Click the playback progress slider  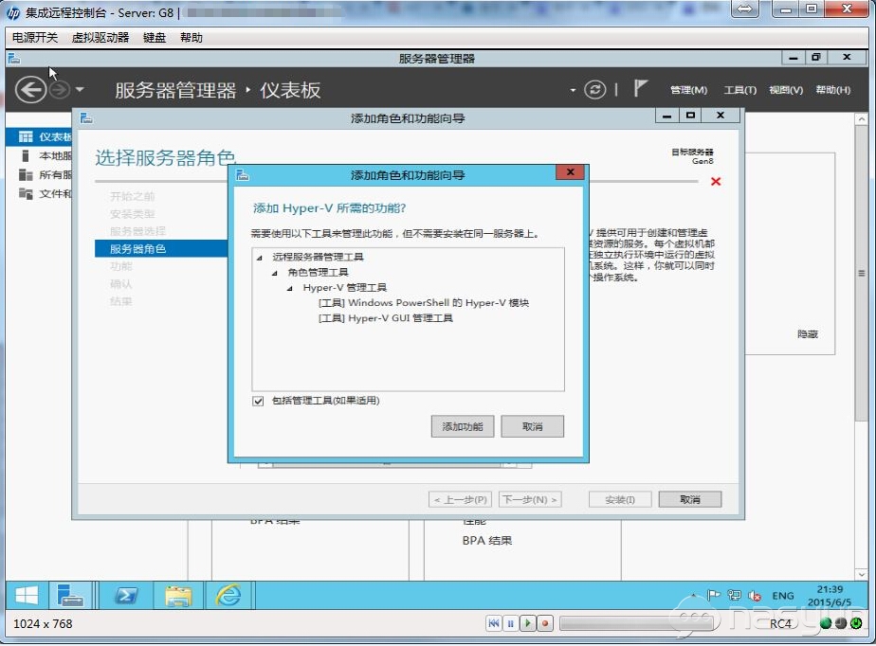pos(637,623)
